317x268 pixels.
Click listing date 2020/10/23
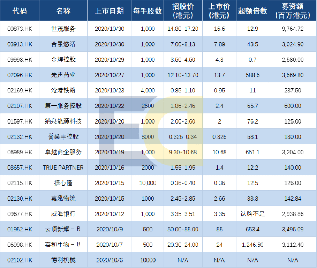click(x=110, y=91)
